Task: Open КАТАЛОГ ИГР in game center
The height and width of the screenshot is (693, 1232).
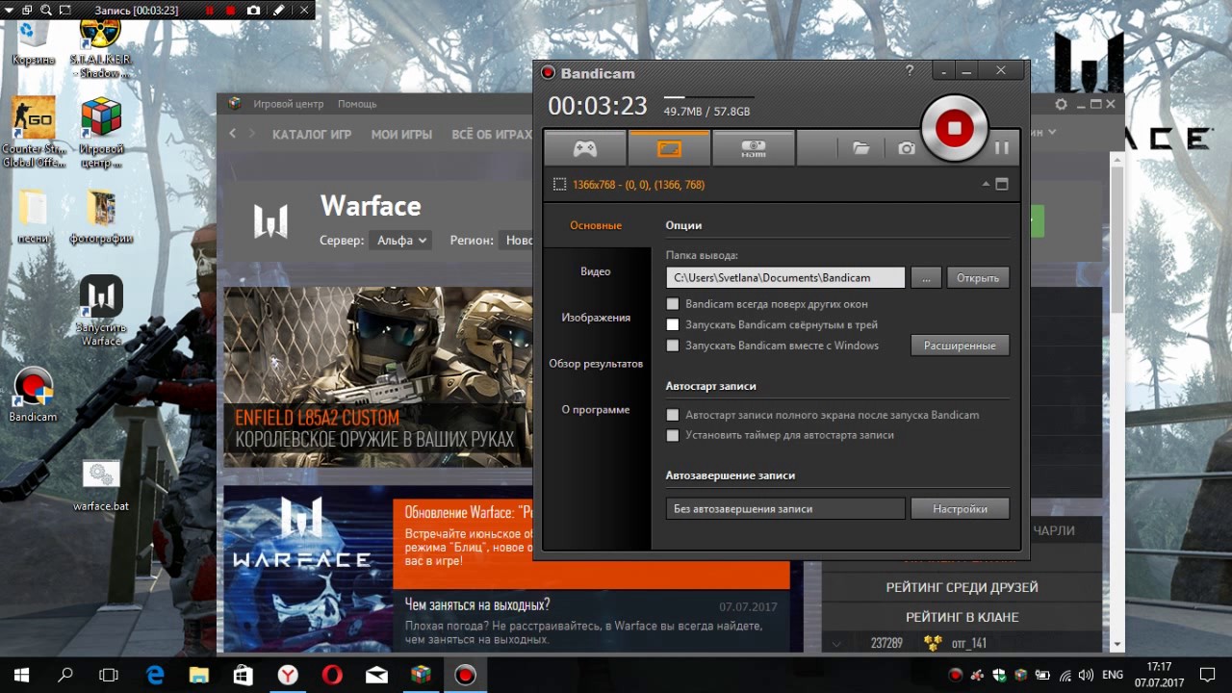Action: [312, 135]
